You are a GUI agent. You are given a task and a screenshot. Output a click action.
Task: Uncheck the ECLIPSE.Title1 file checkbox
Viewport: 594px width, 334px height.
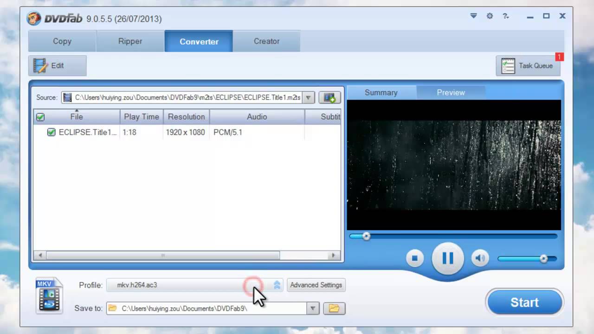[x=51, y=132]
